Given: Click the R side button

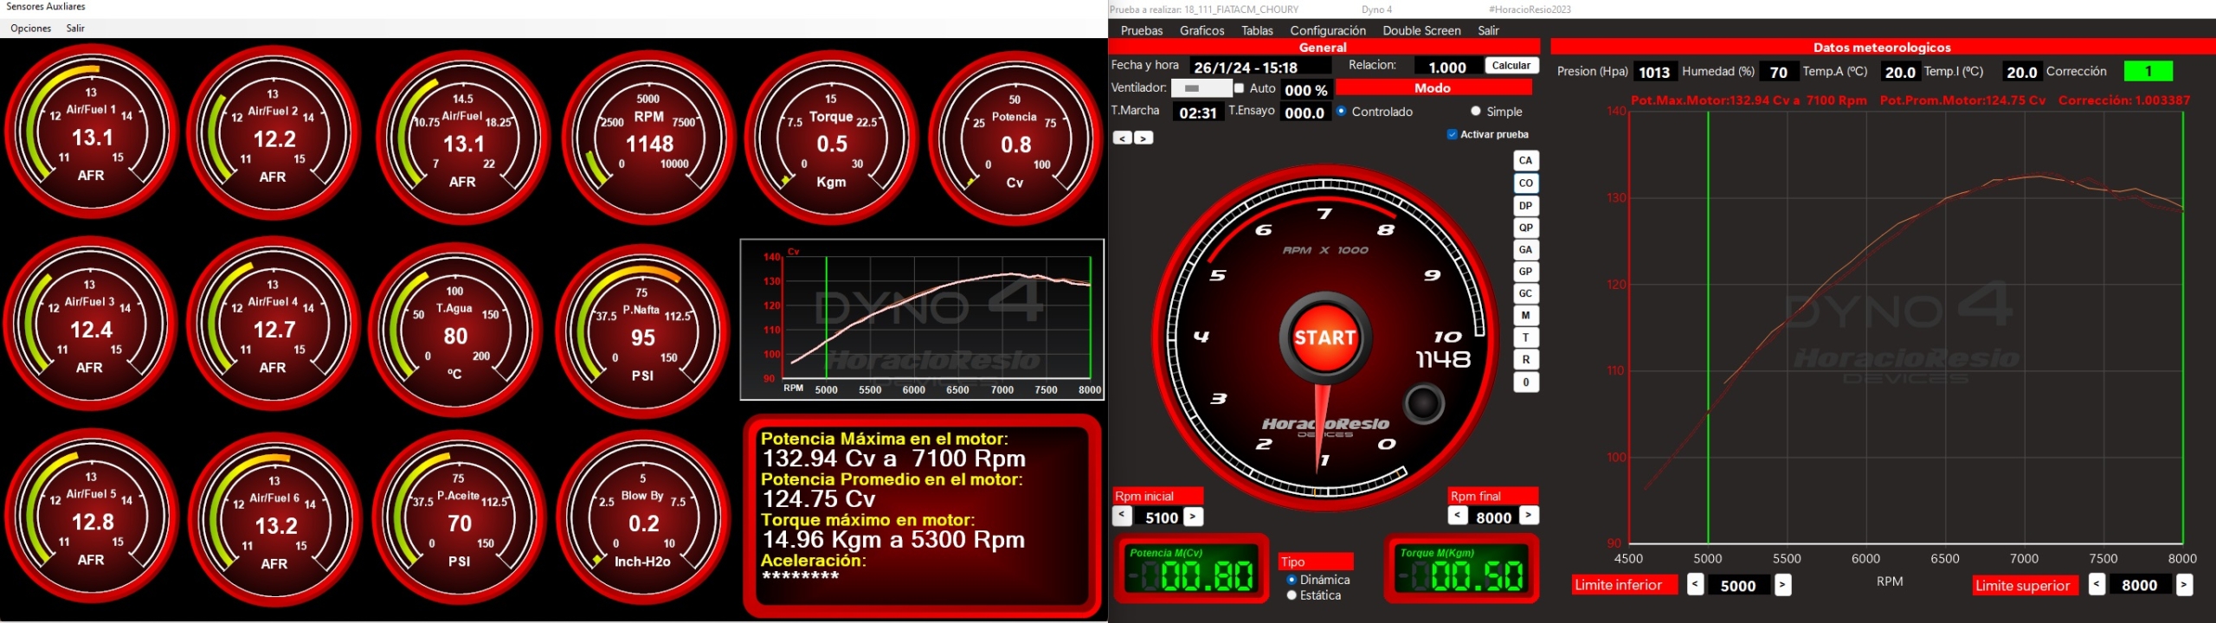Looking at the screenshot, I should tap(1525, 360).
